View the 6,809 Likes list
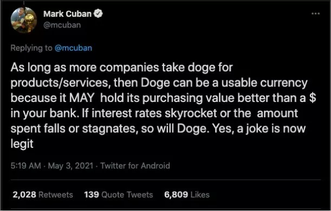331x211 pixels. pyautogui.click(x=187, y=195)
